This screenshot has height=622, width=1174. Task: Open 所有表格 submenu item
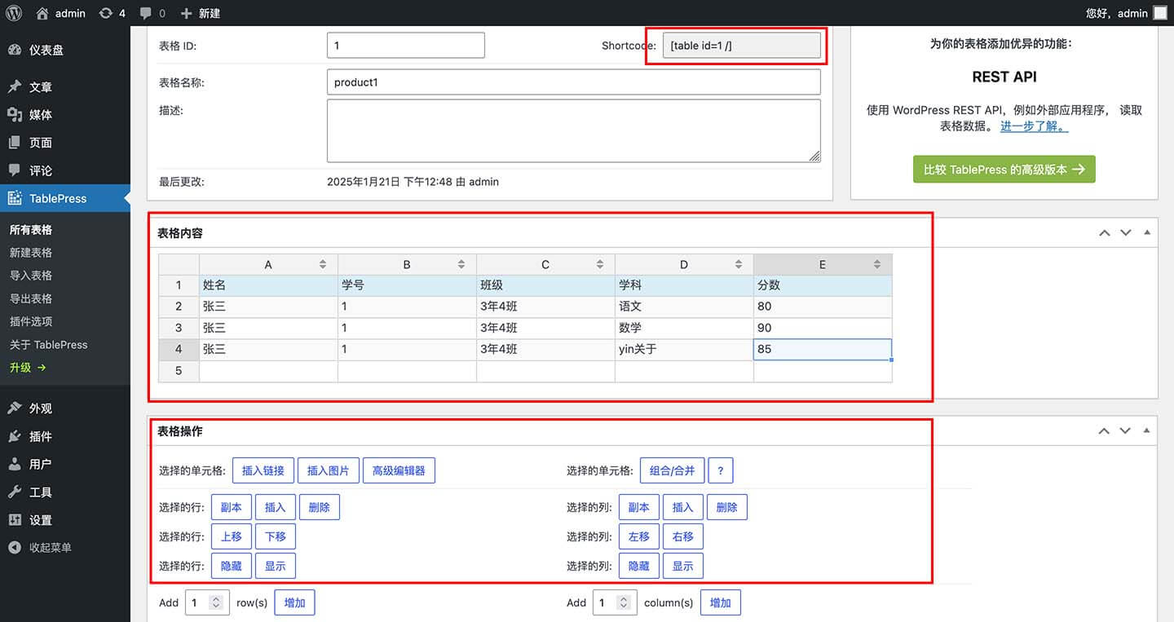point(31,230)
